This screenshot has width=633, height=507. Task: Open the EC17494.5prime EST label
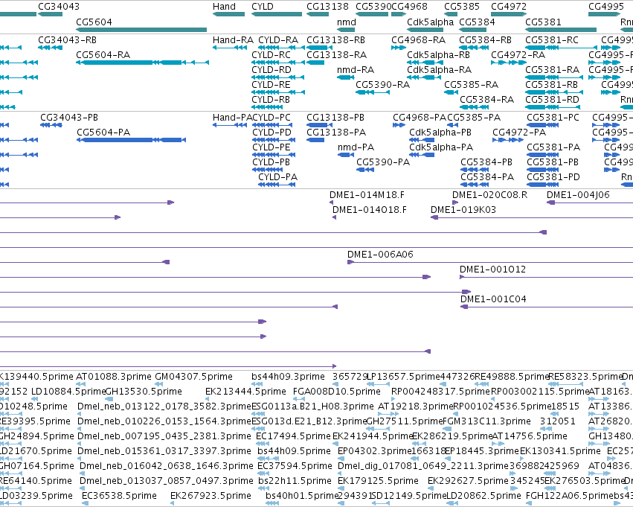293,437
